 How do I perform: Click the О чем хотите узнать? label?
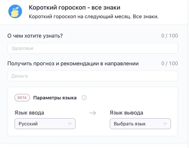point(35,36)
